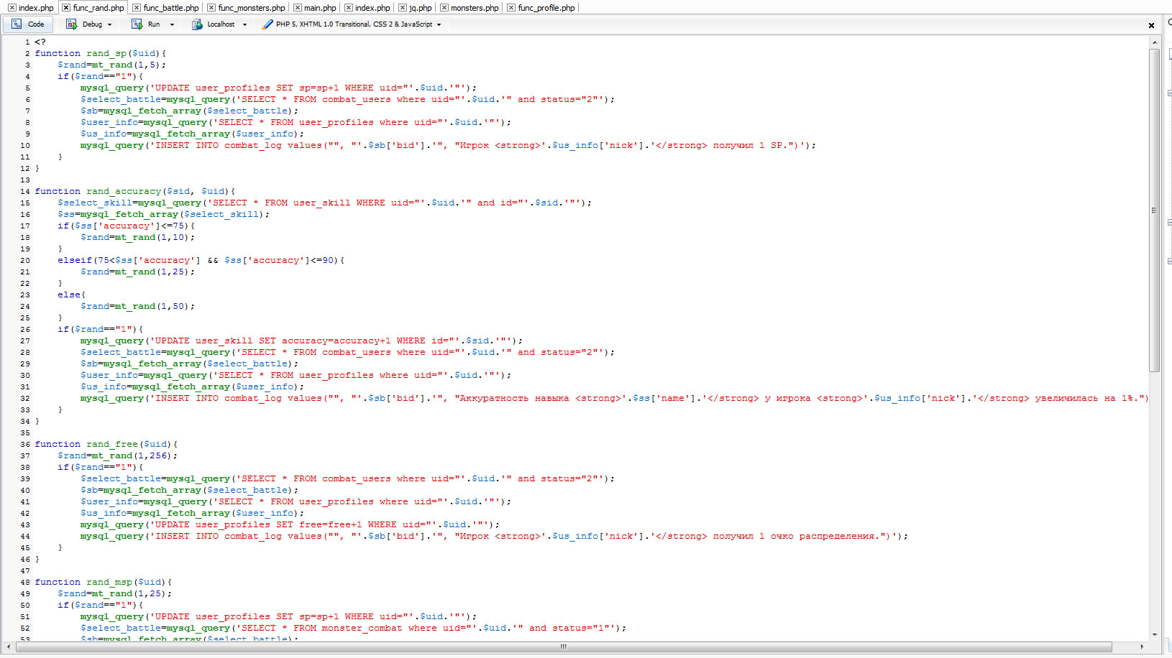
Task: Click the PHP 5, XHTML 1.0 Transitional label
Action: coord(354,24)
